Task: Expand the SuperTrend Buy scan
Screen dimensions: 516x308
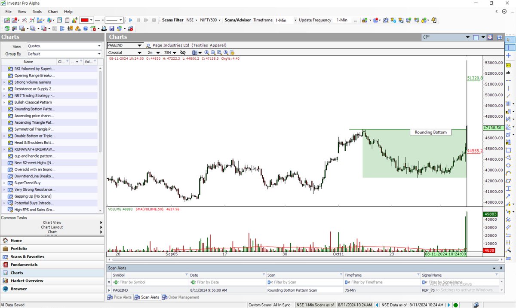Action: point(4,183)
